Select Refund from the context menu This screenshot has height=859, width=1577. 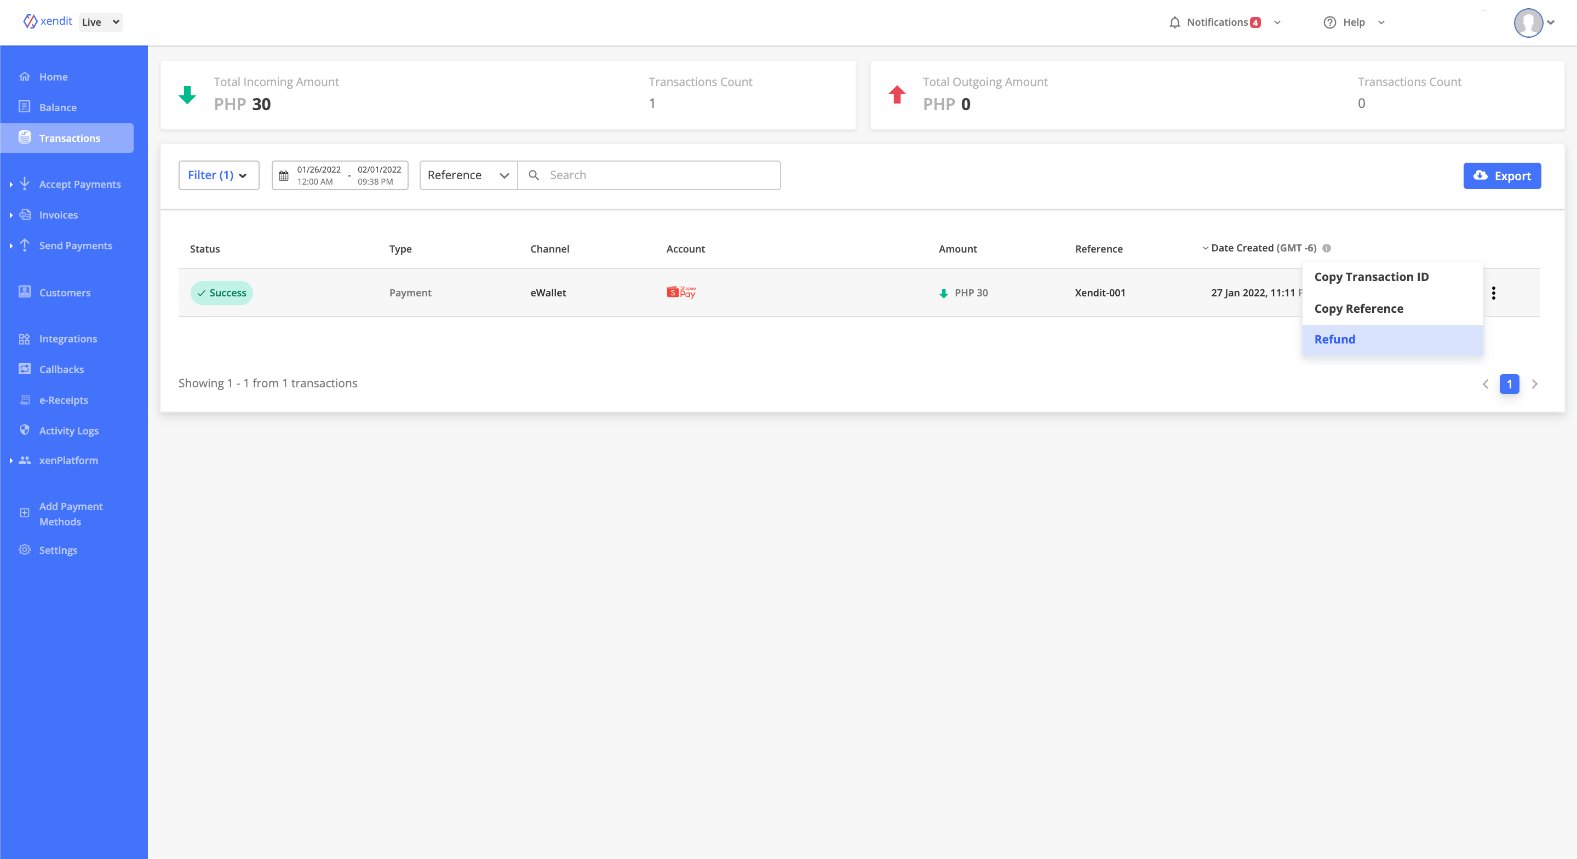(x=1334, y=339)
